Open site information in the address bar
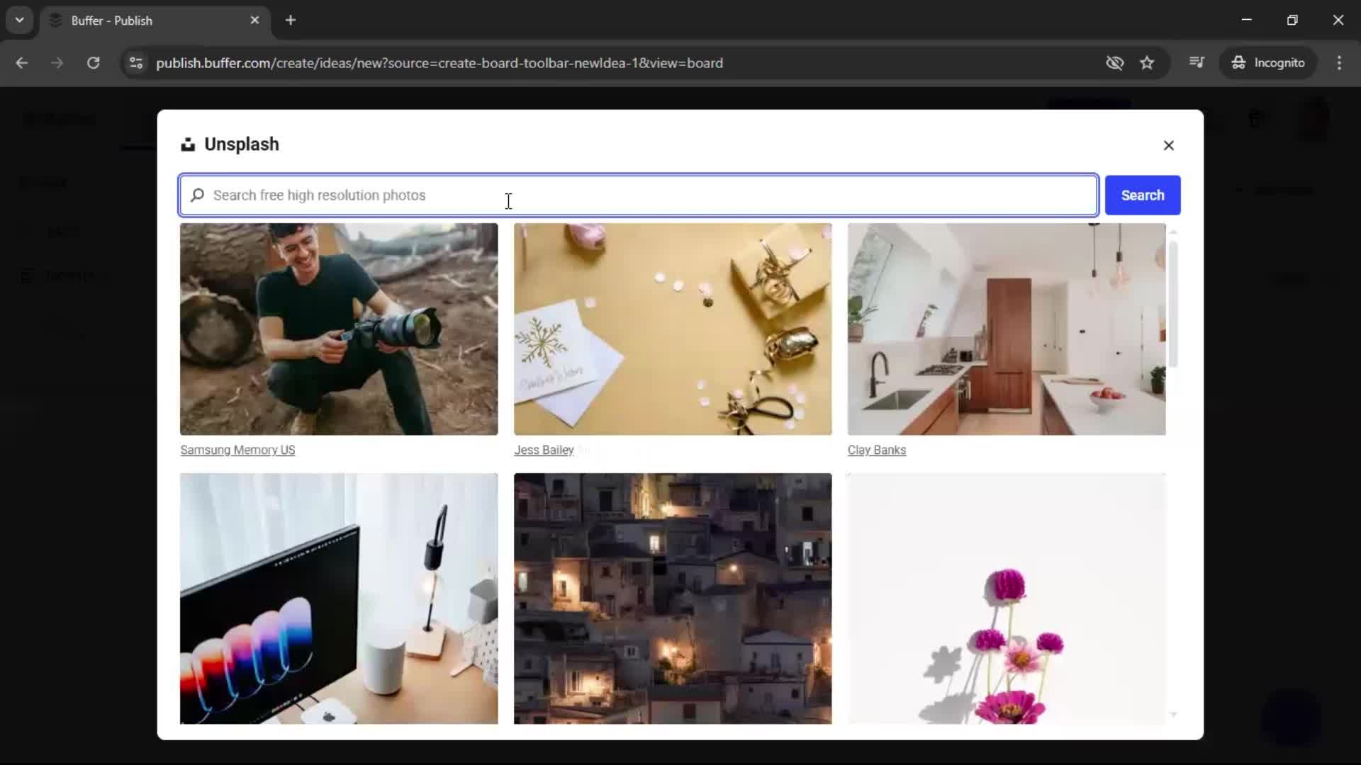 (x=136, y=63)
